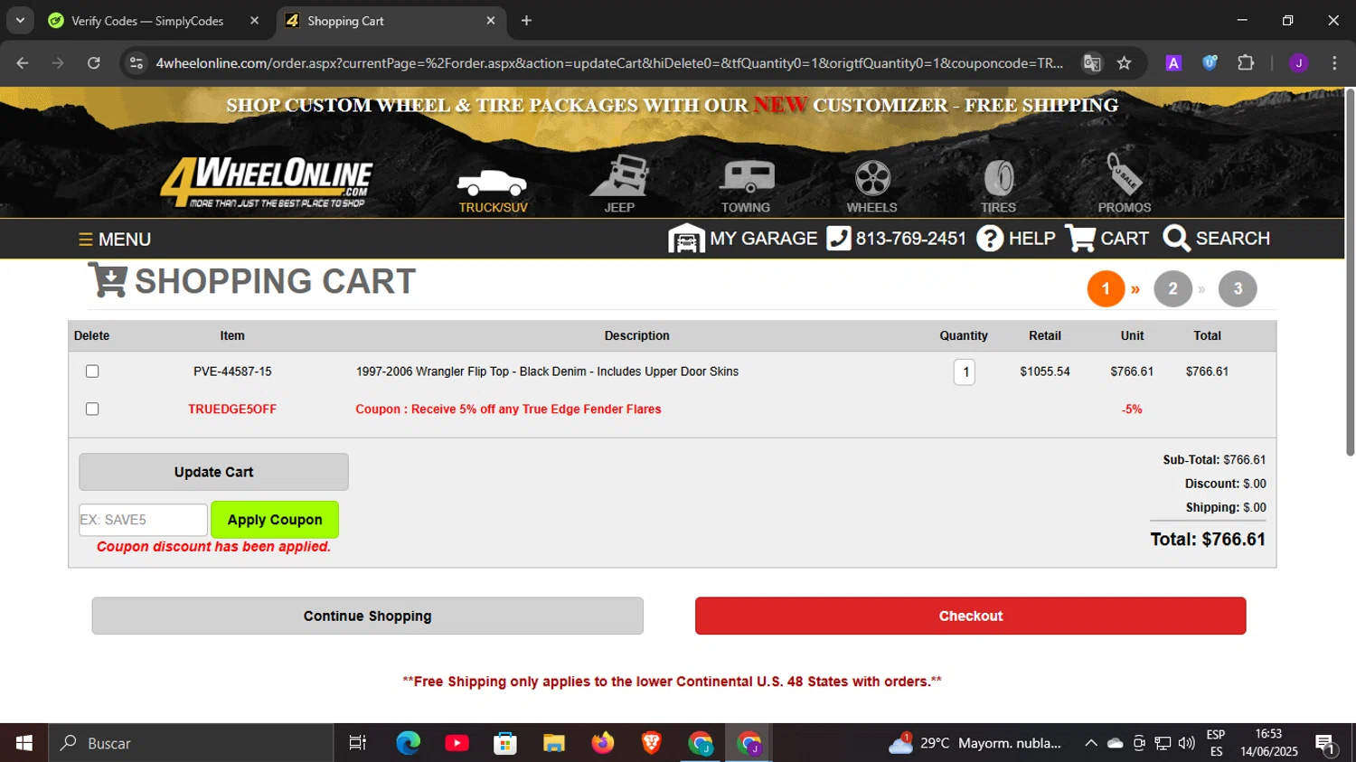This screenshot has height=762, width=1356.
Task: Open the Towing category icon
Action: point(746,187)
